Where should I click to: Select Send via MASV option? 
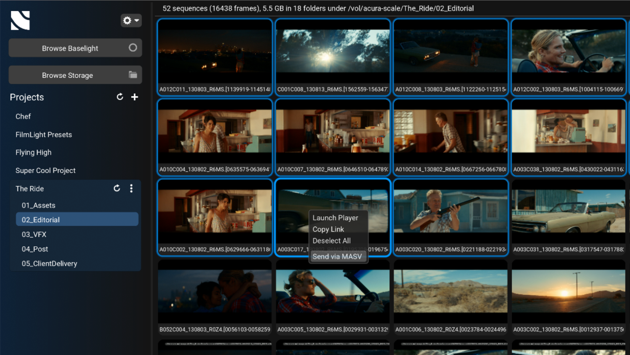pyautogui.click(x=337, y=257)
